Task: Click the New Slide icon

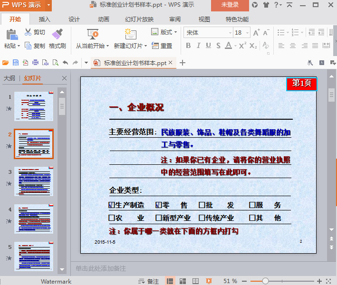Action: pos(130,34)
